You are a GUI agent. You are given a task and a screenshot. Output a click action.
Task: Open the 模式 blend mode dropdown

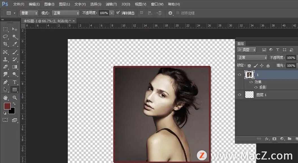point(66,13)
